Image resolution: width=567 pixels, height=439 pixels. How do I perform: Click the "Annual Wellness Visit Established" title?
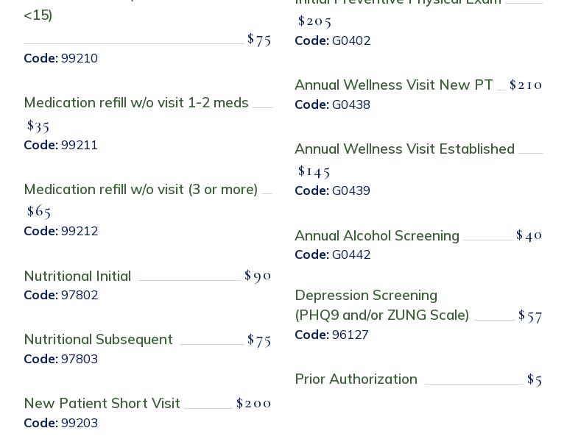[x=404, y=149]
